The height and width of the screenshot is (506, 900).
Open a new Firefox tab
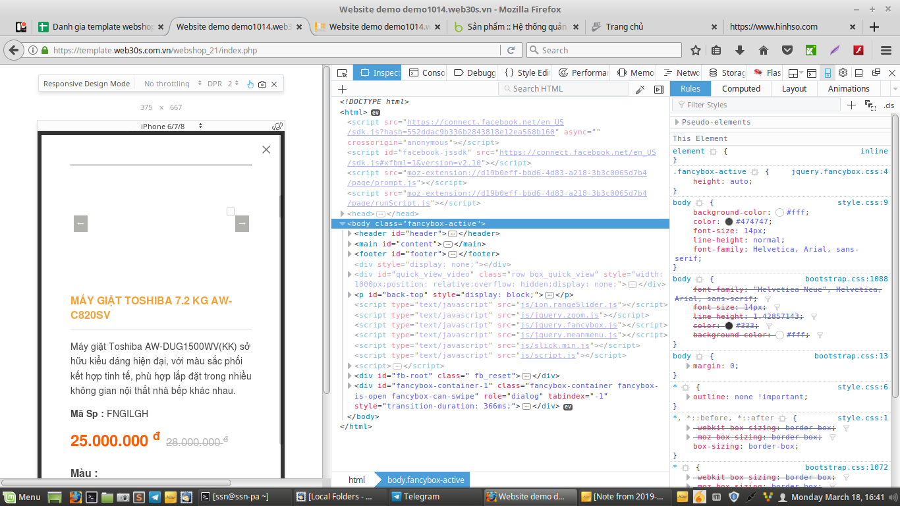[874, 27]
